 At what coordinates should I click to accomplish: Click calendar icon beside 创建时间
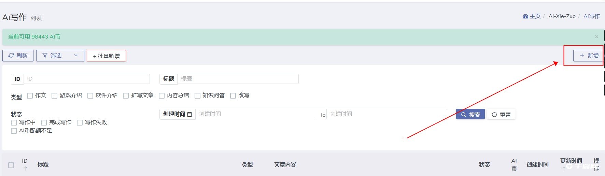point(189,114)
